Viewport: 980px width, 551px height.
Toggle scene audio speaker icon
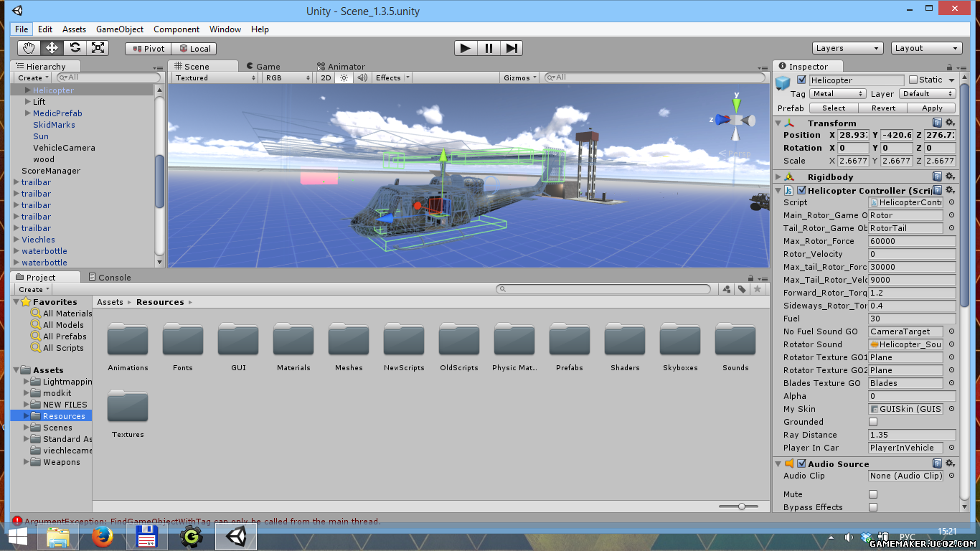tap(362, 77)
